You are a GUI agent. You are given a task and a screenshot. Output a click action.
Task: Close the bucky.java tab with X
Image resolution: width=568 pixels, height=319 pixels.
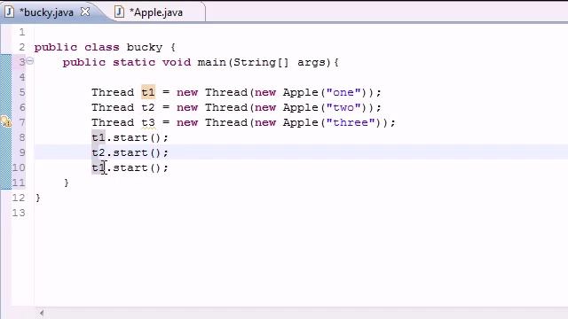85,12
